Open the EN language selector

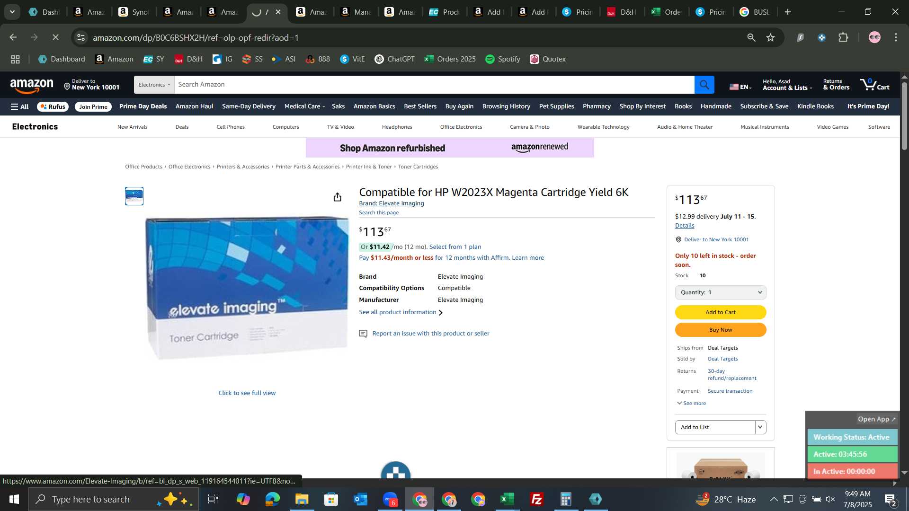(740, 87)
